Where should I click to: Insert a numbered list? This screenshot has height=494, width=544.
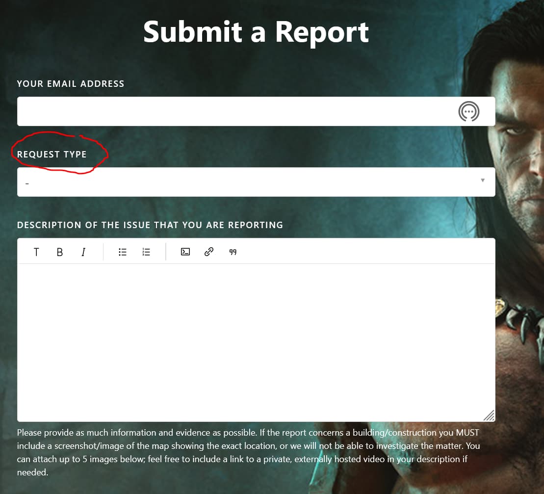coord(146,252)
